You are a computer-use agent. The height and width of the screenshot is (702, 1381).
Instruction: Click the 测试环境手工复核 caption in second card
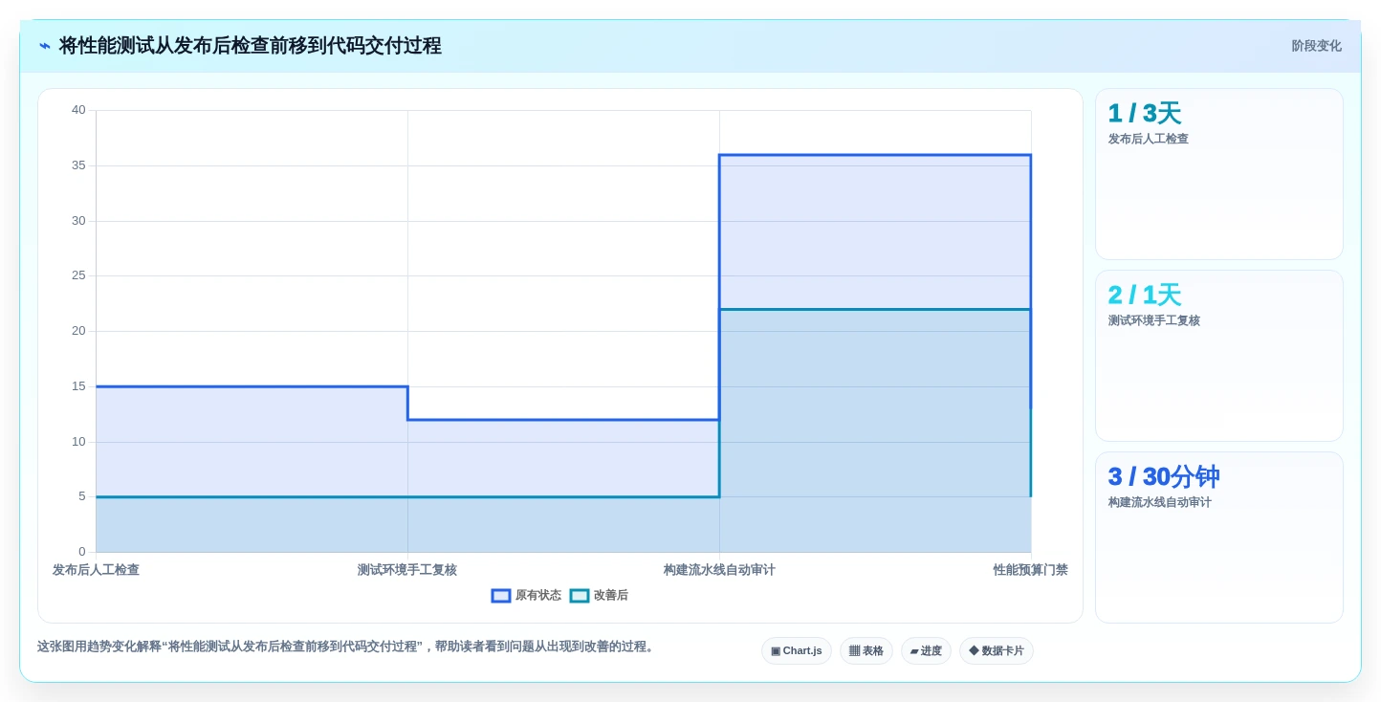tap(1153, 320)
